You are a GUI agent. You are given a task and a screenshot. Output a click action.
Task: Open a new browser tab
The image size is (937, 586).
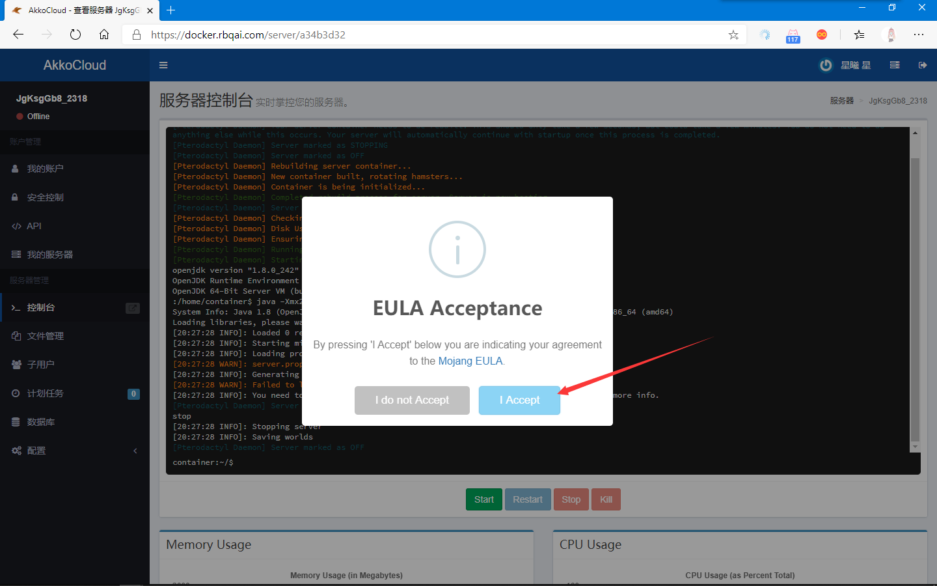pos(171,10)
